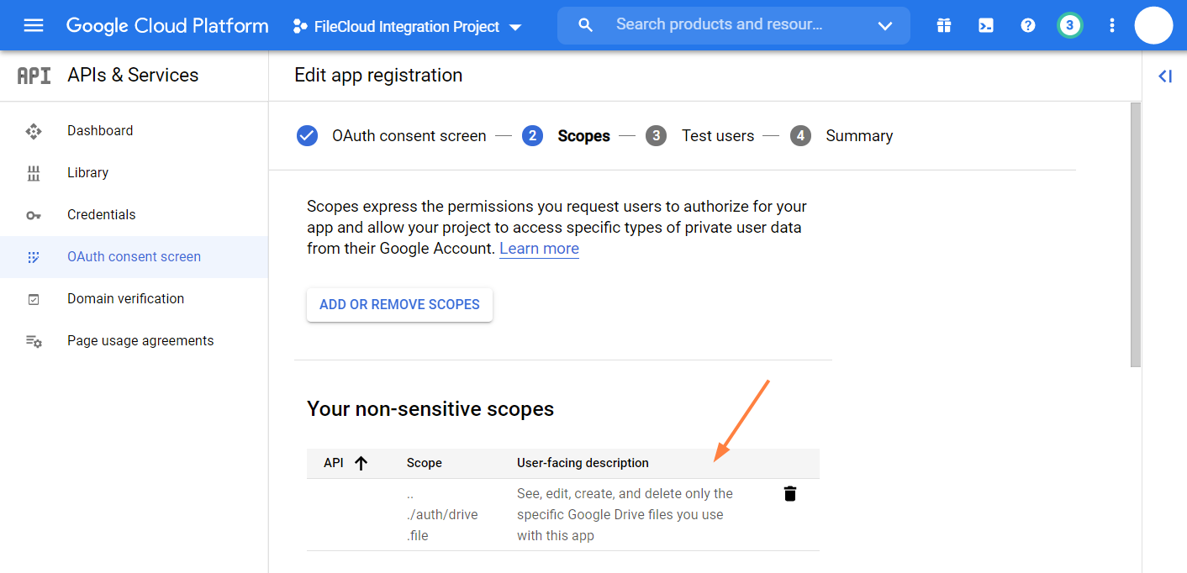Delete the drive.file scope with trash icon
This screenshot has height=573, width=1187.
790,493
